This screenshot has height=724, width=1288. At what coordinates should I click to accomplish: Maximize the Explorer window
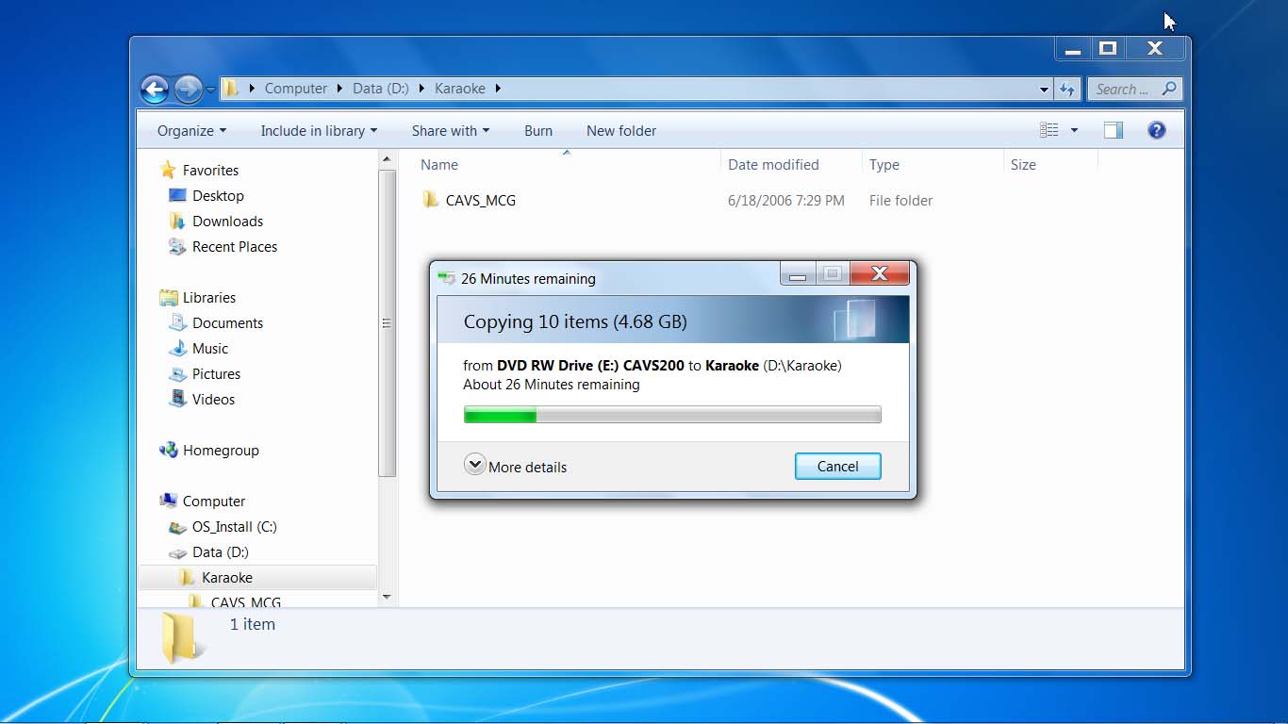[x=1108, y=49]
